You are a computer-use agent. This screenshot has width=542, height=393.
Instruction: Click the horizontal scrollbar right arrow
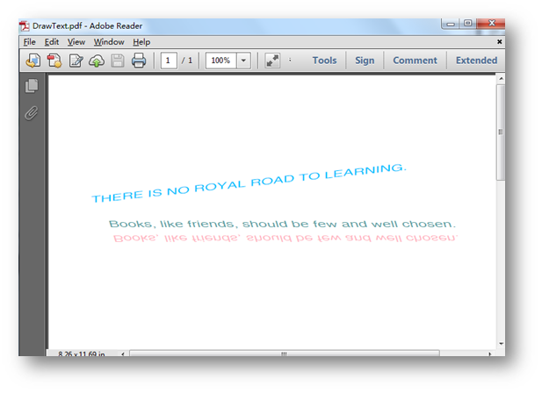[489, 354]
